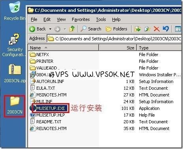Screen dimensions: 183x149
Task: Select the VALUEADD folder icon
Action: (33, 68)
